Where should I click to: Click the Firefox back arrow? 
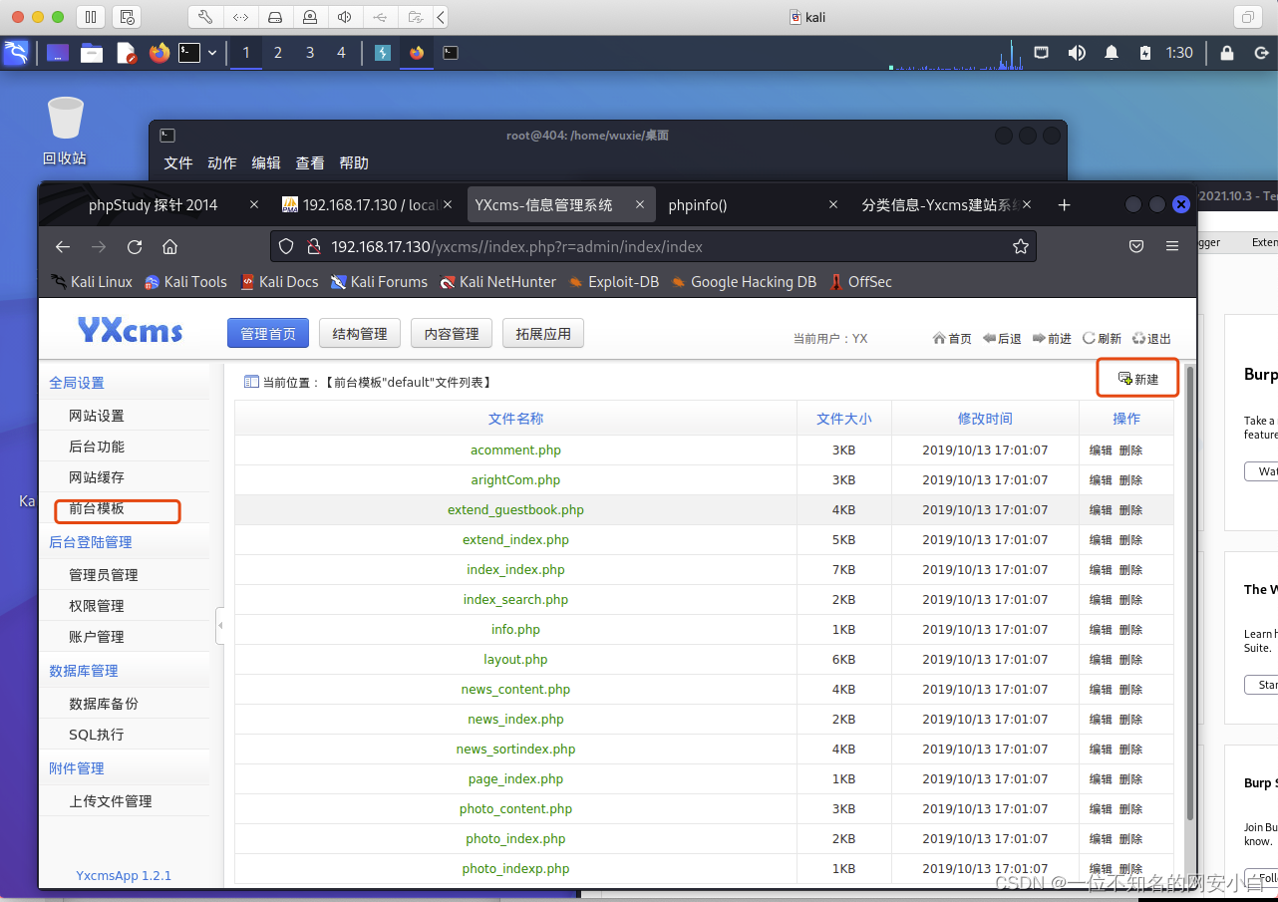click(x=63, y=246)
